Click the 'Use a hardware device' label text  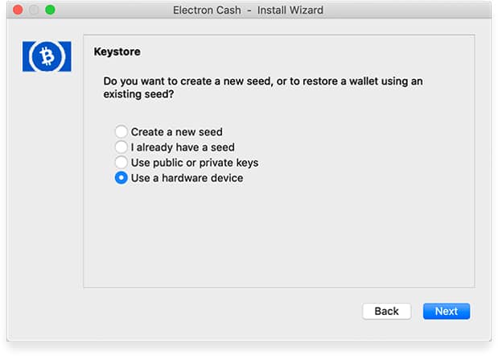point(187,178)
